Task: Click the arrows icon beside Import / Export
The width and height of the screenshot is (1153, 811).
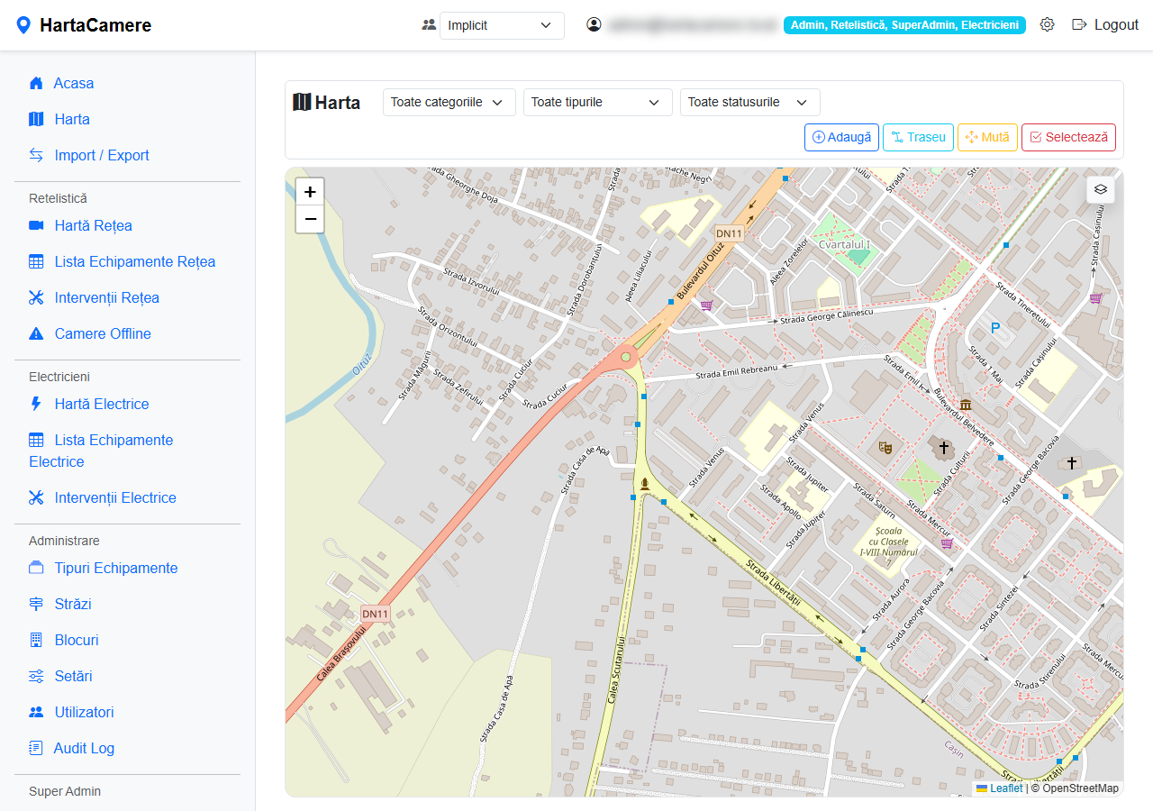Action: 36,155
